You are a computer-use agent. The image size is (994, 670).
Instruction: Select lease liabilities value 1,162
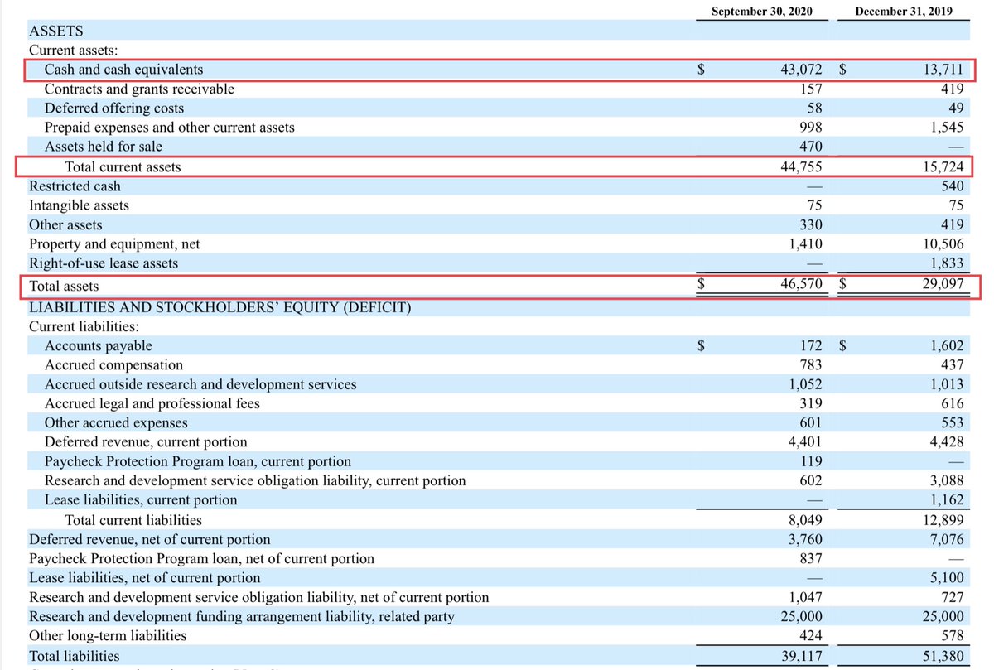click(x=946, y=500)
